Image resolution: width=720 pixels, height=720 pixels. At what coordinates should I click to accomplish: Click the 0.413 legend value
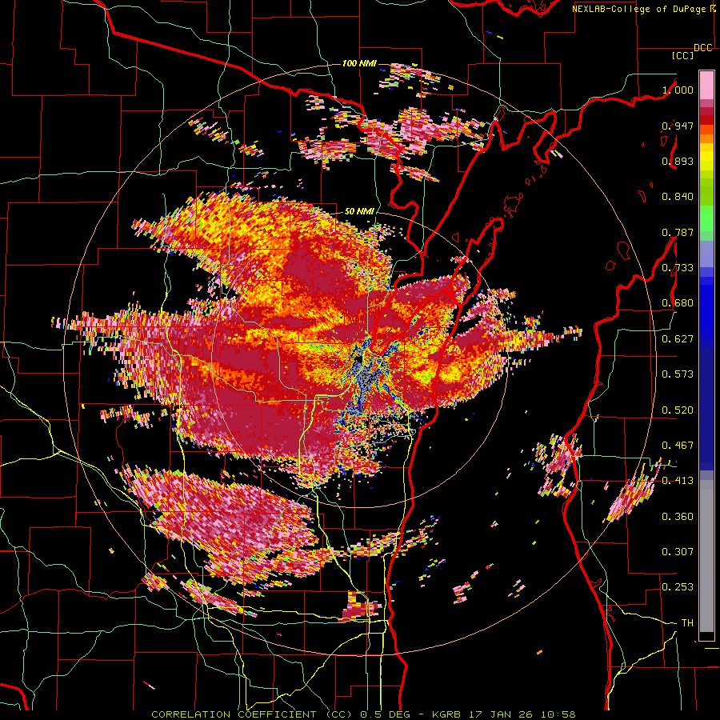pos(678,481)
